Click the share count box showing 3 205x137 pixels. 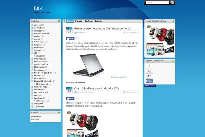(149, 66)
